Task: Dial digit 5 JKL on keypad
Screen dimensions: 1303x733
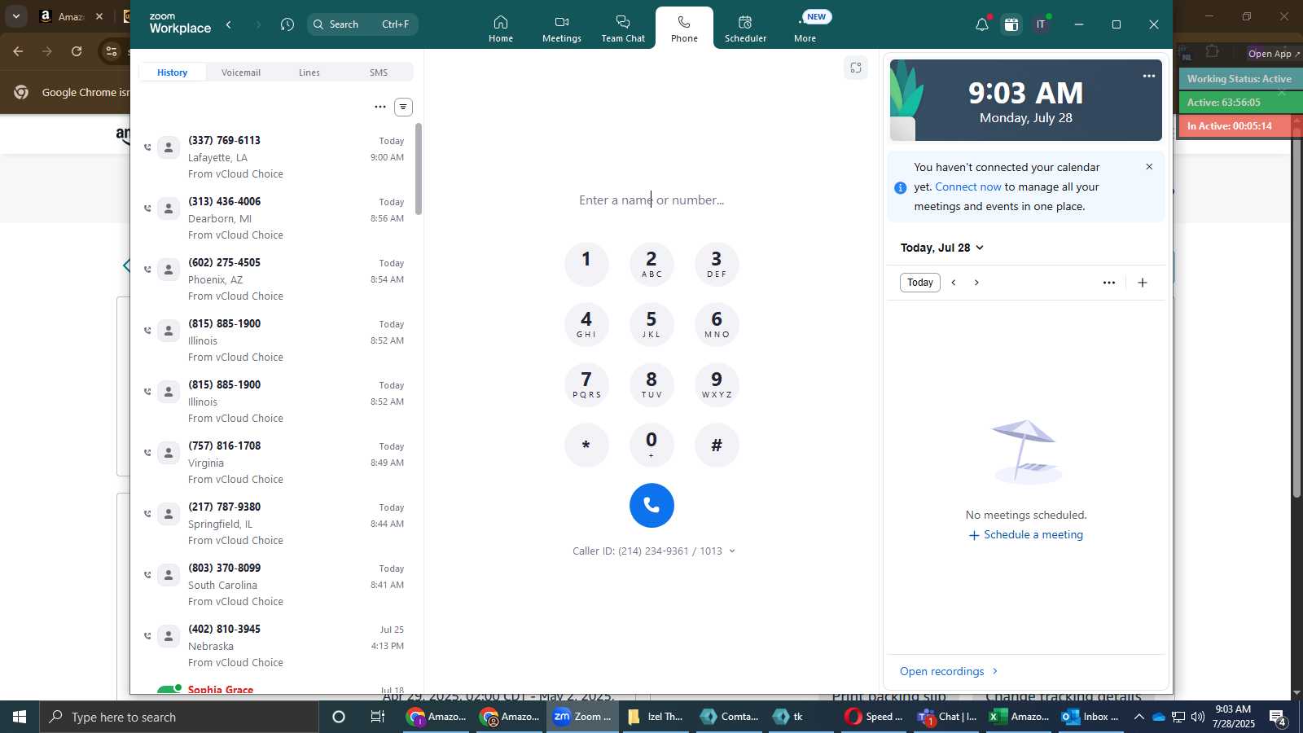Action: tap(651, 324)
